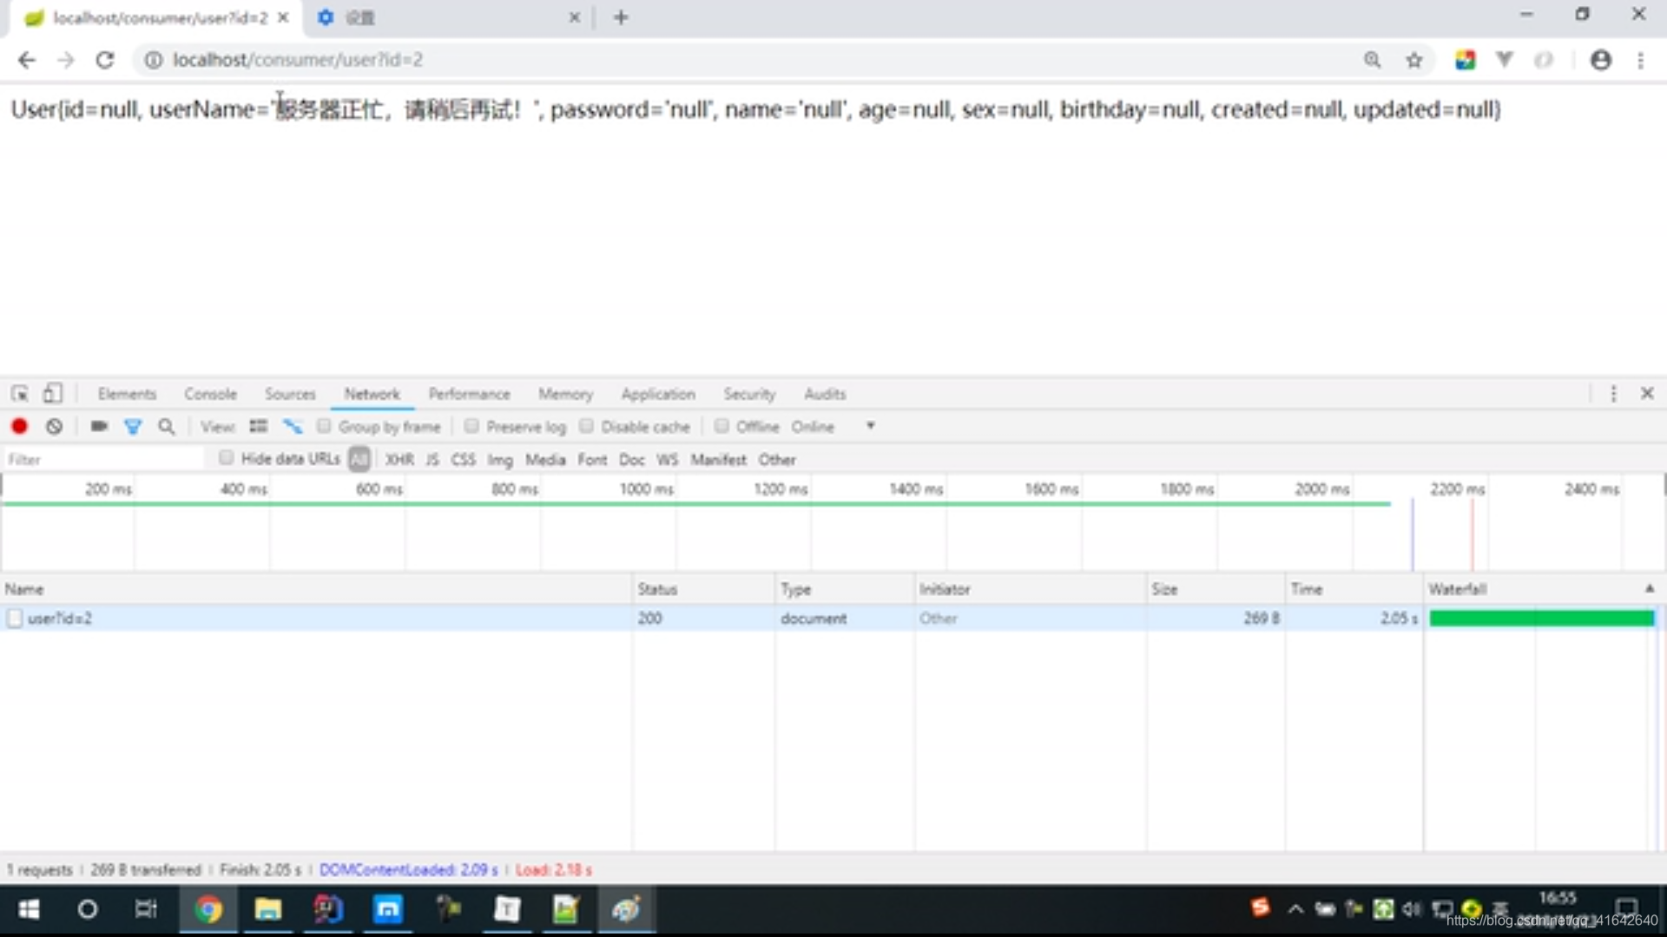Screen dimensions: 1667x937
Task: Sort requests by the Status column
Action: pyautogui.click(x=703, y=589)
